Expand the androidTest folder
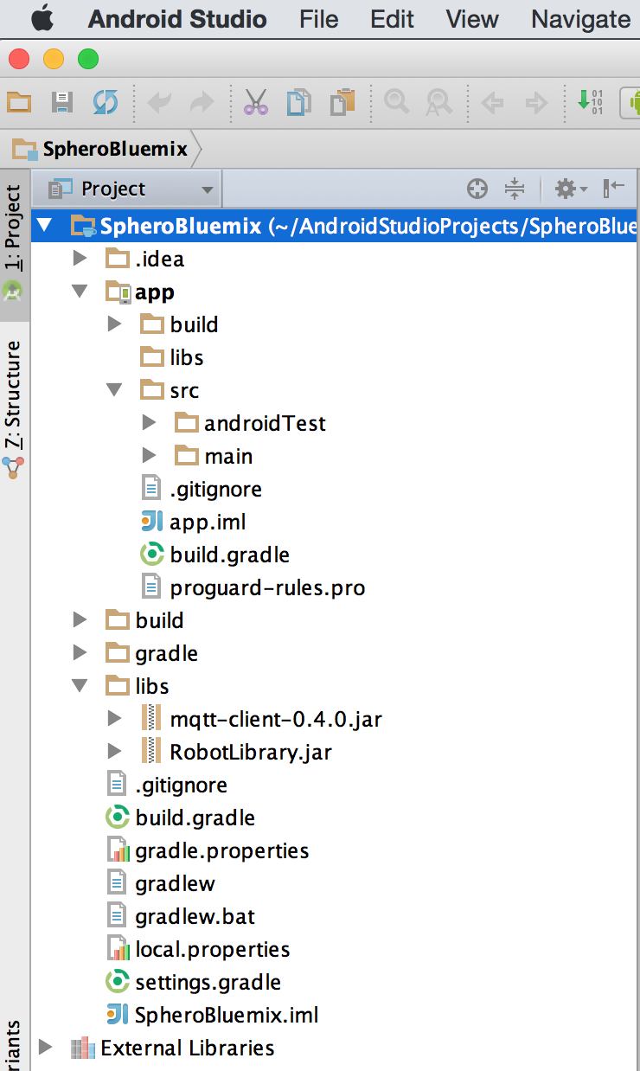640x1071 pixels. click(x=149, y=423)
